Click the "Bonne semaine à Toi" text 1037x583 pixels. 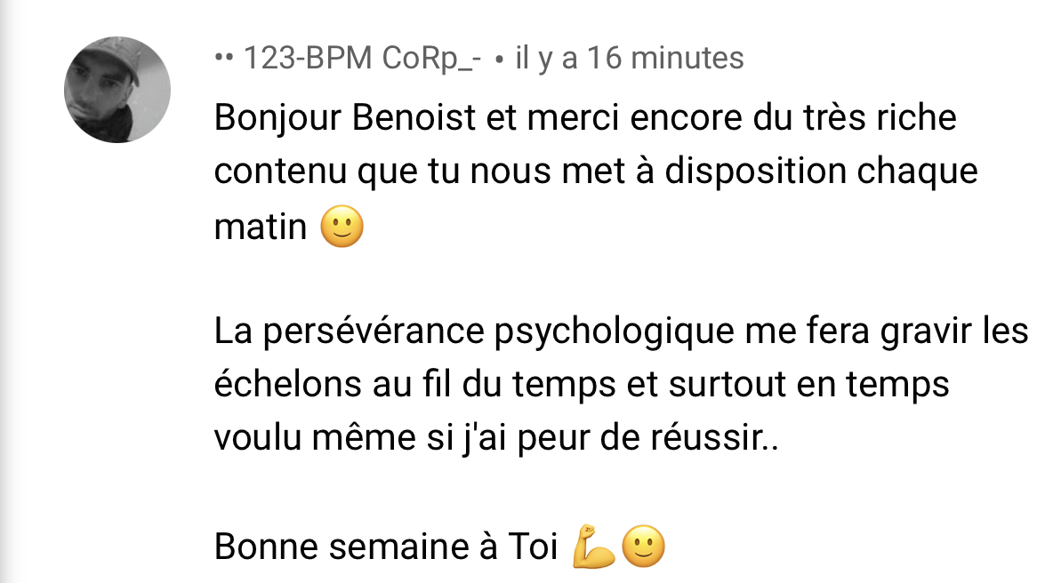pyautogui.click(x=386, y=547)
